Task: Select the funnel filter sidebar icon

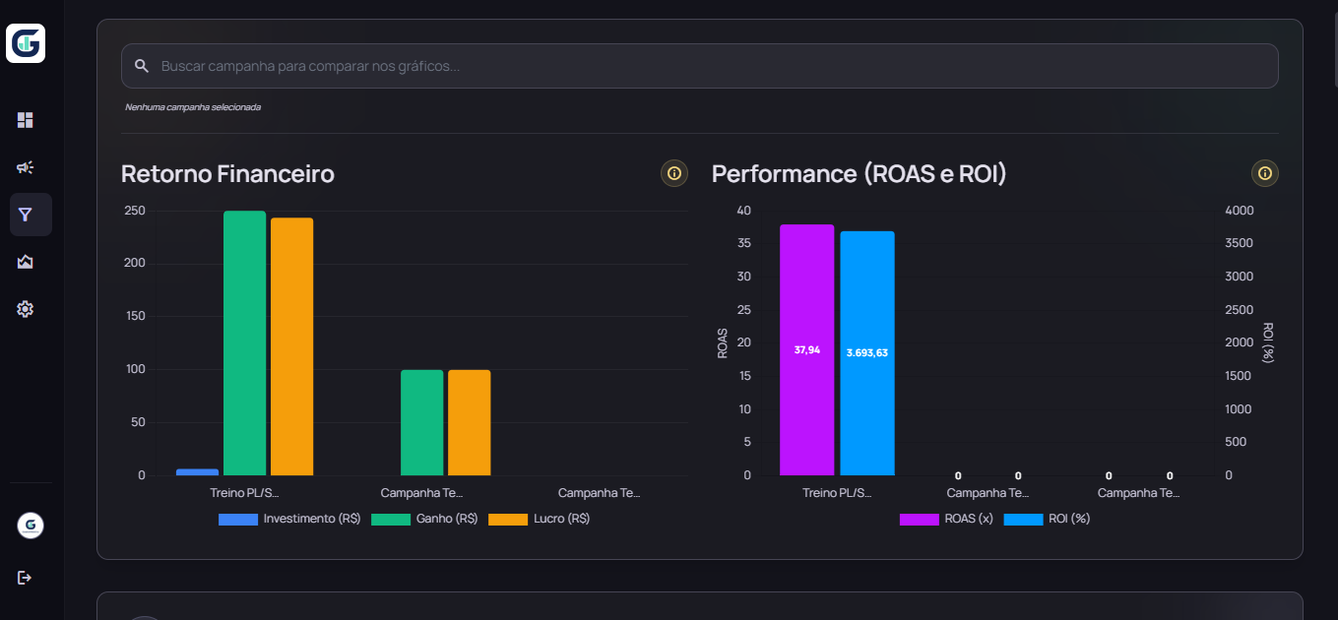Action: point(26,215)
